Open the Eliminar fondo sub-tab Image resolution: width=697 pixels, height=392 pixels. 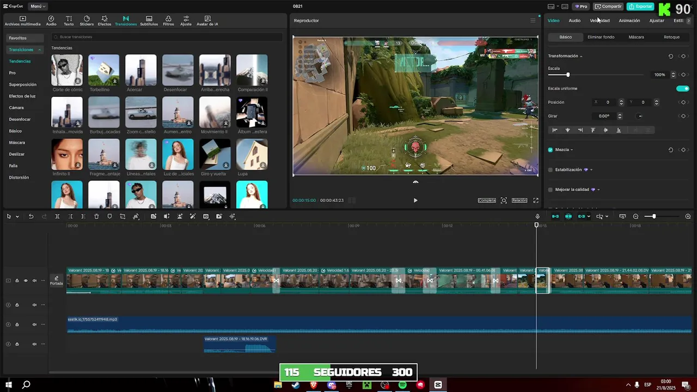(601, 37)
